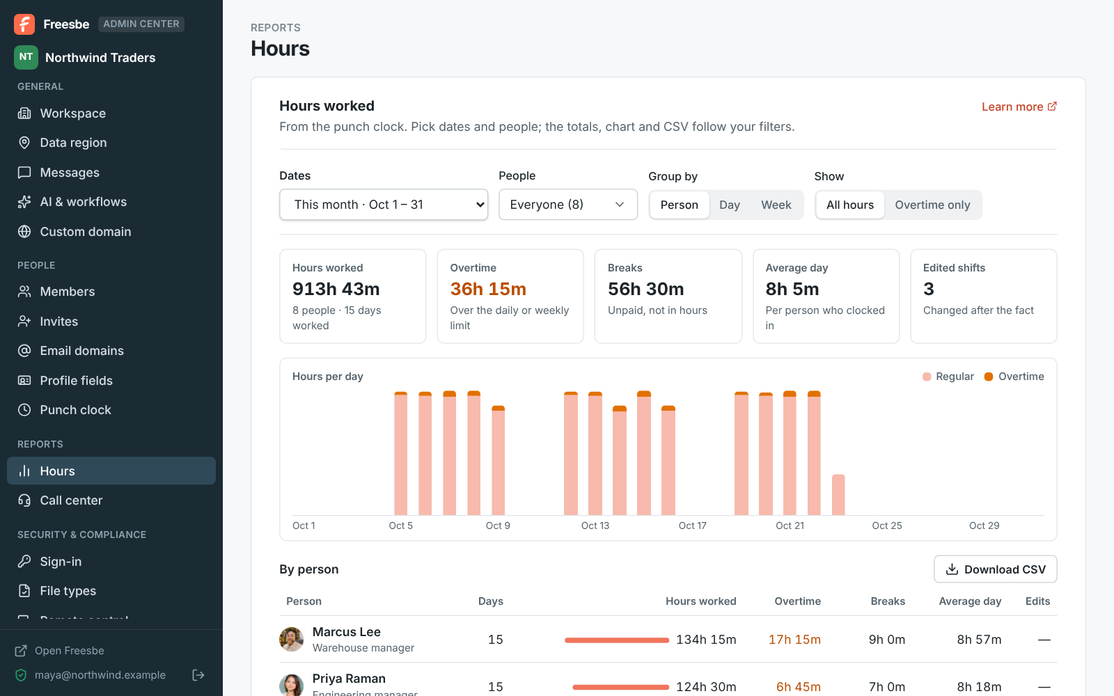Open the Members page in sidebar
The image size is (1114, 696).
111,292
